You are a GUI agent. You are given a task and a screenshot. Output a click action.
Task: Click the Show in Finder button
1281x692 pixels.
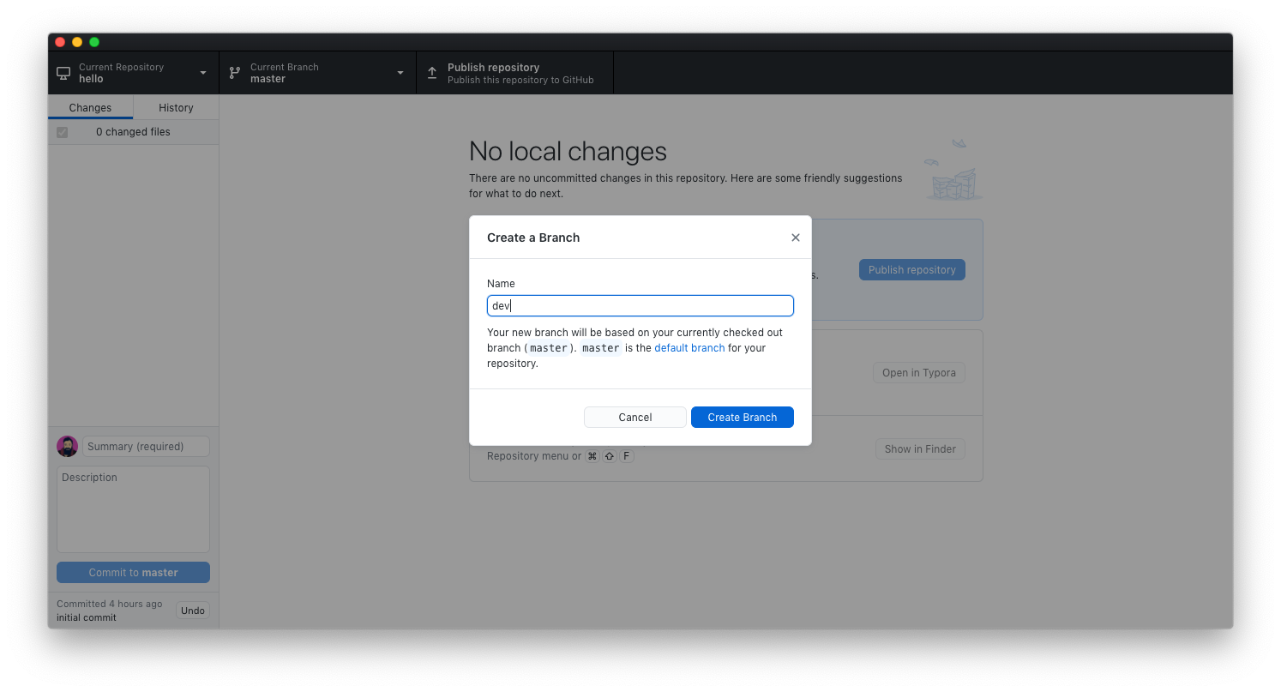[x=920, y=448]
